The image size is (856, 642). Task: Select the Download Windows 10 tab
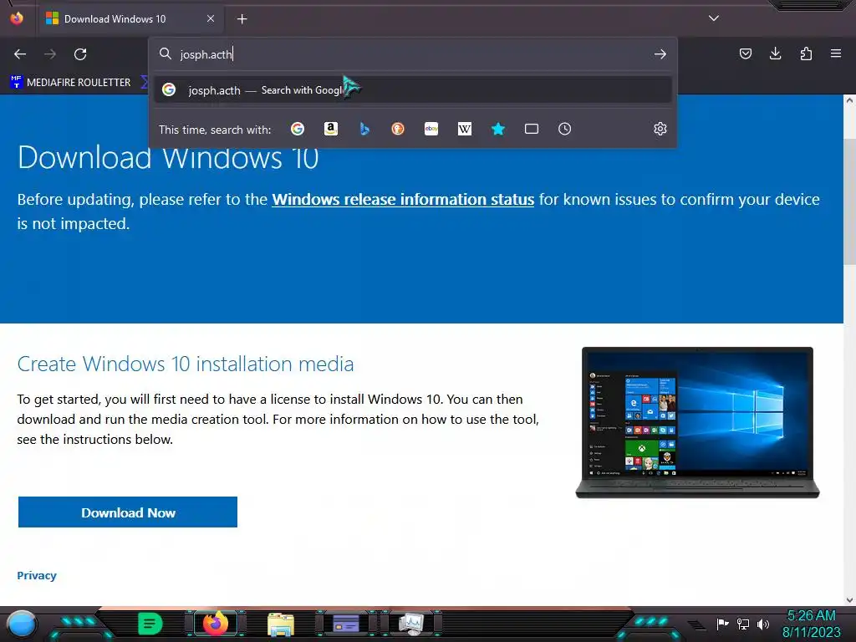point(130,19)
